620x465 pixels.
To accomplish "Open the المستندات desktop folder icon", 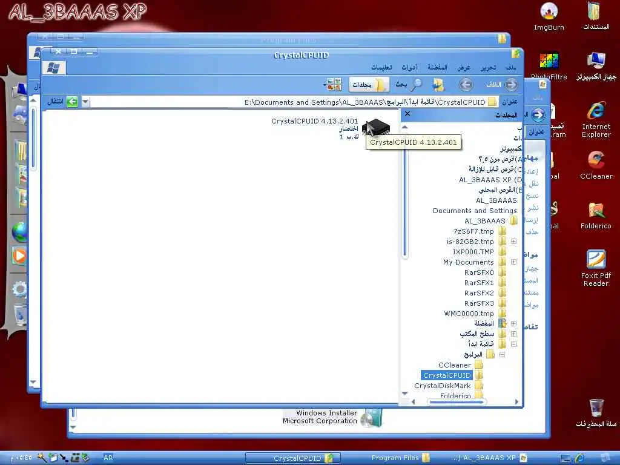I will 596,16.
